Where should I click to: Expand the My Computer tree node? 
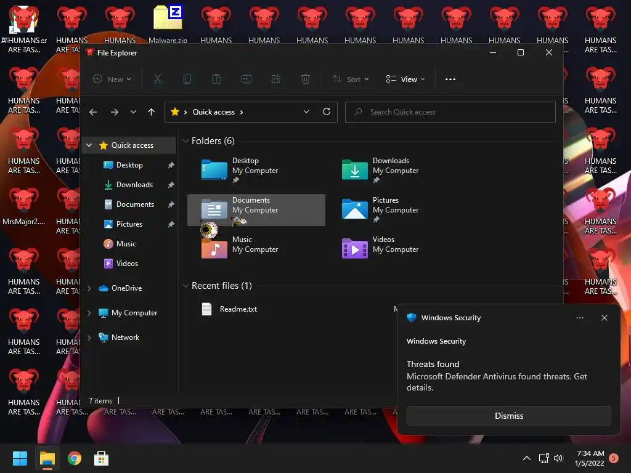click(89, 312)
